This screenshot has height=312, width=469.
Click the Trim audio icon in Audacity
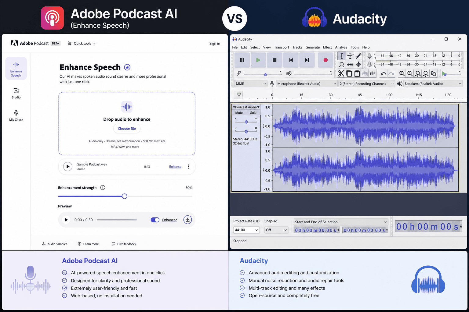point(365,73)
